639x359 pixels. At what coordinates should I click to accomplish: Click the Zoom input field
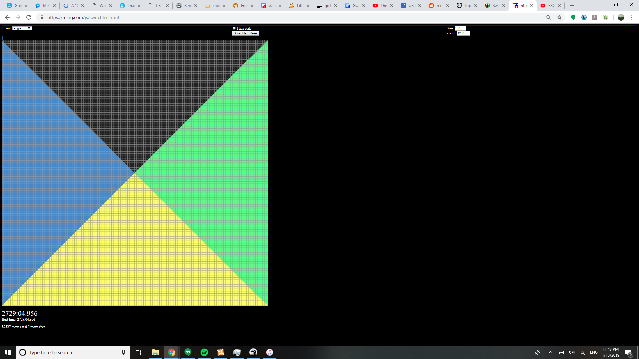pyautogui.click(x=463, y=33)
